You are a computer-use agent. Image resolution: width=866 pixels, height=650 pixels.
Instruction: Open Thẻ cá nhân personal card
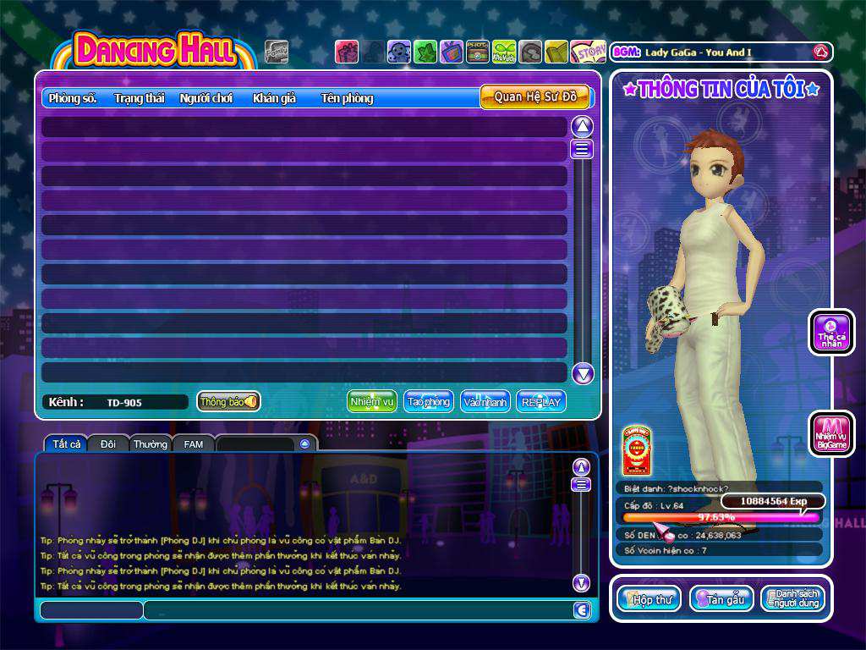pos(832,332)
